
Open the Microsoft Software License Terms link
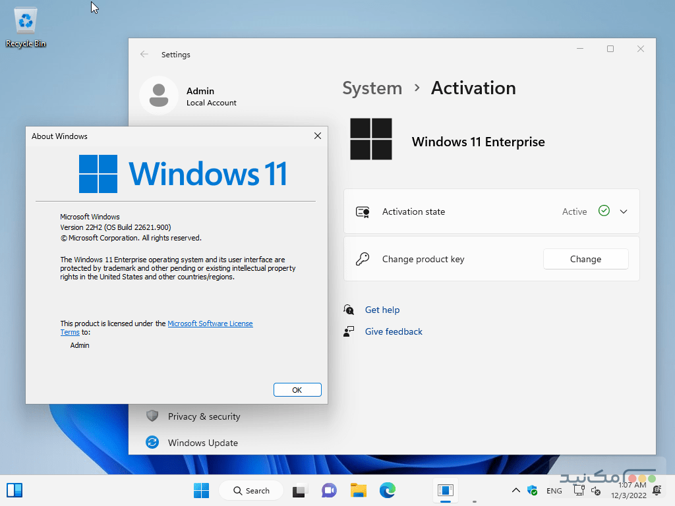210,323
